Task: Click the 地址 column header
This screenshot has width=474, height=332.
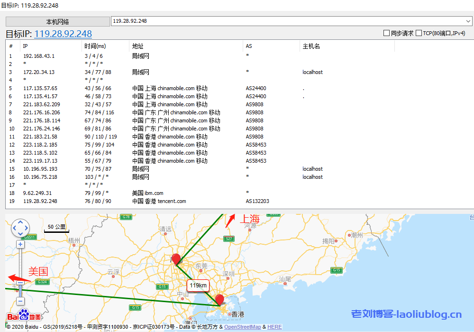Action: tap(138, 46)
